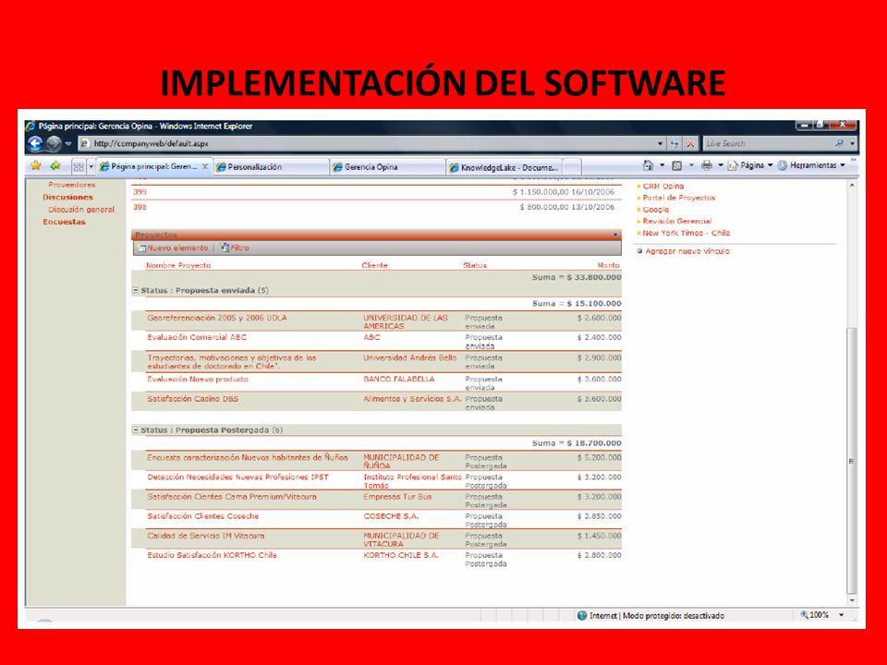Open the Encuestas sidebar link
This screenshot has width=887, height=665.
click(64, 223)
